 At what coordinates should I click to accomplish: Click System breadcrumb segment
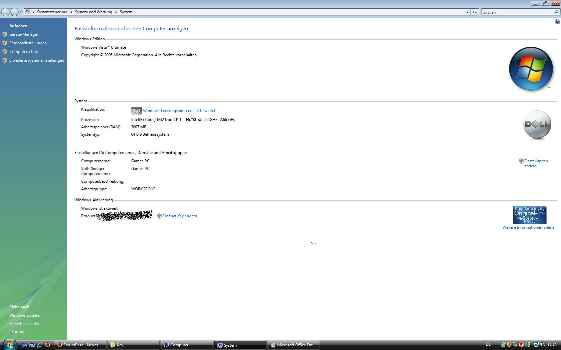[x=126, y=12]
